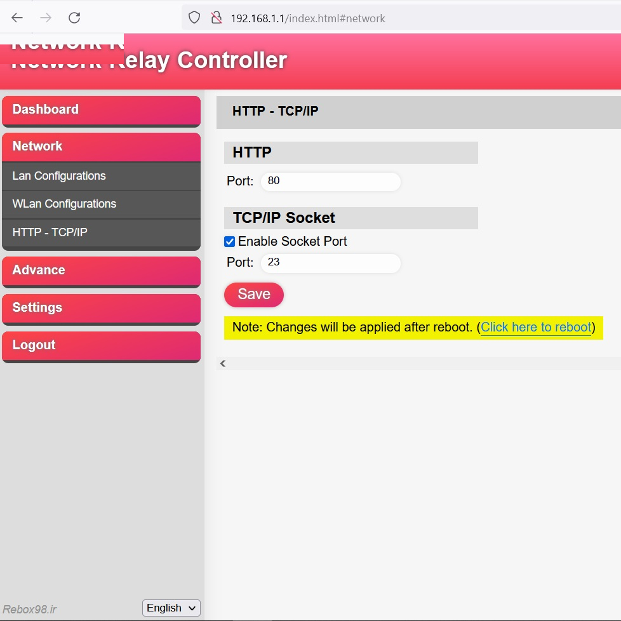The image size is (621, 621).
Task: Click the 'Click here to reboot' link
Action: coord(536,327)
